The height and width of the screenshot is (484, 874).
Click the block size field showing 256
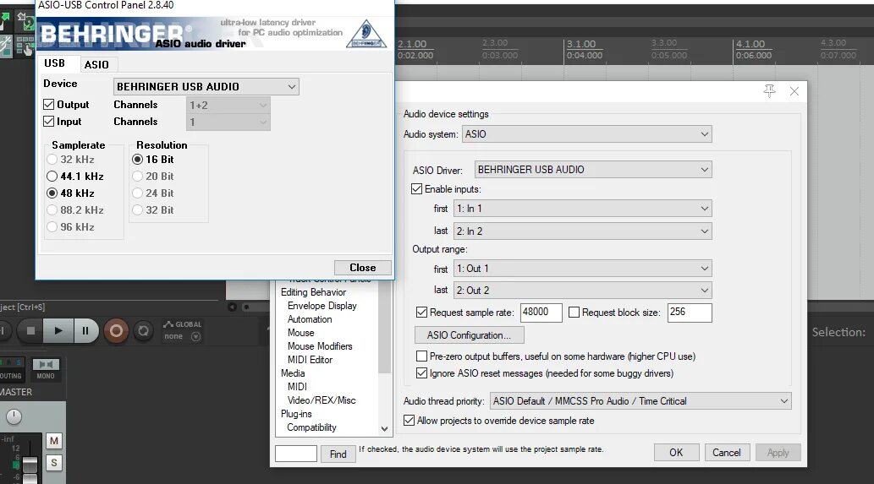pyautogui.click(x=689, y=312)
